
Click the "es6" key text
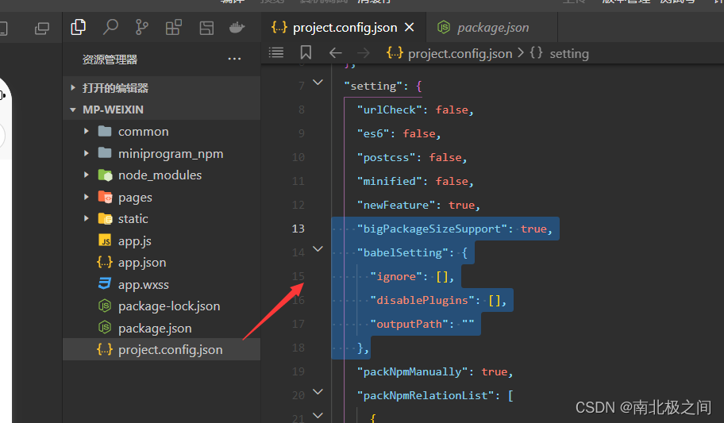tap(373, 134)
